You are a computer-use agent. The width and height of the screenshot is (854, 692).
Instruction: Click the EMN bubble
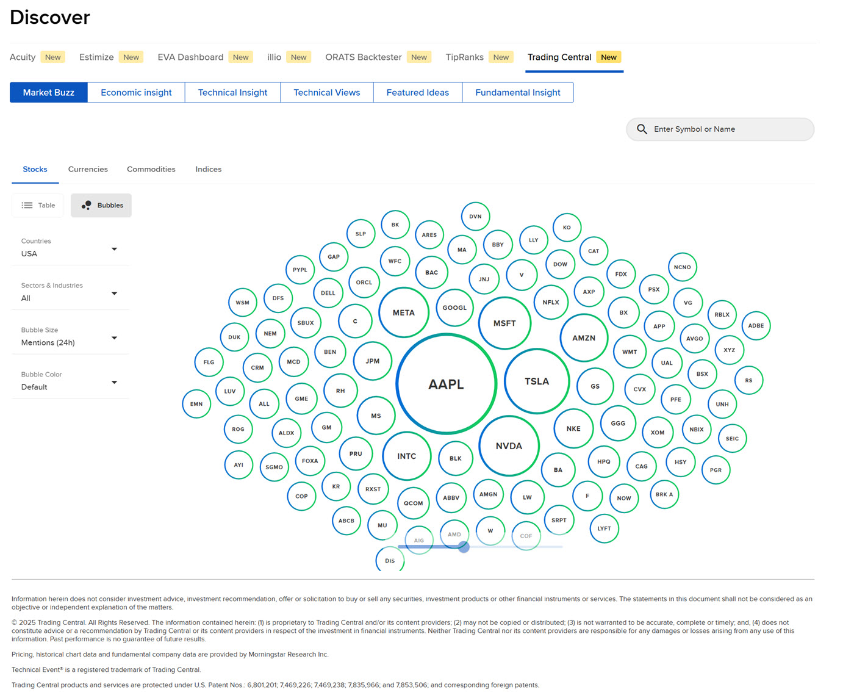point(196,404)
